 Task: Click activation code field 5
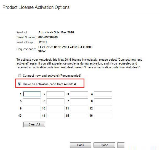32,101
